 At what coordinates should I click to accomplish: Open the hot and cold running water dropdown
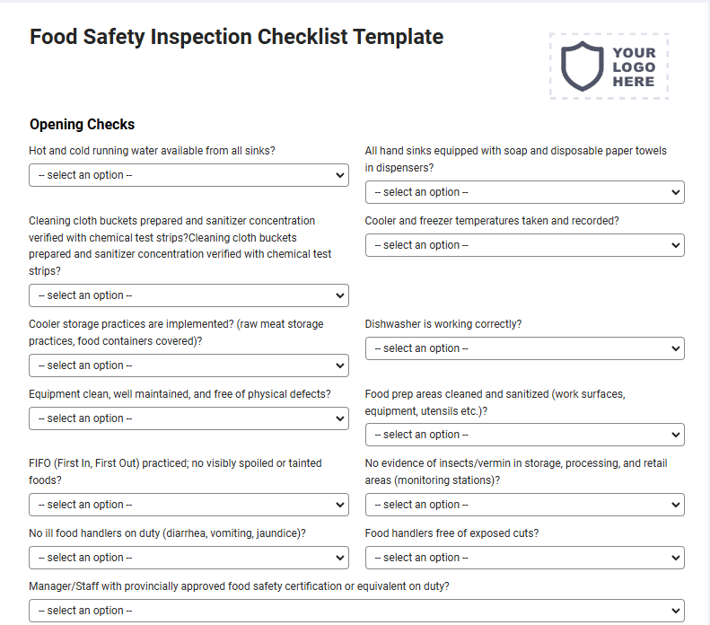coord(188,175)
